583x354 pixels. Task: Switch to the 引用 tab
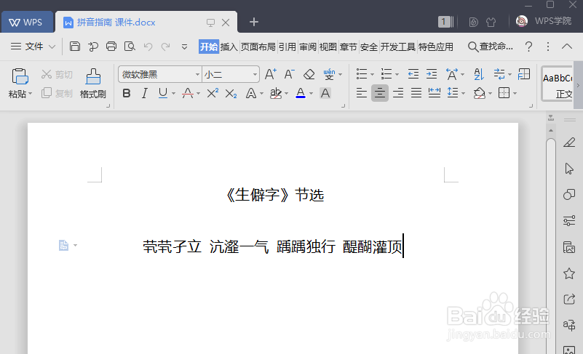click(287, 47)
